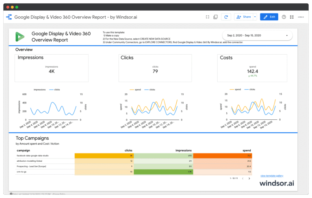Click the blue Edit button
Viewport: 312px width, 198px height.
tap(269, 17)
